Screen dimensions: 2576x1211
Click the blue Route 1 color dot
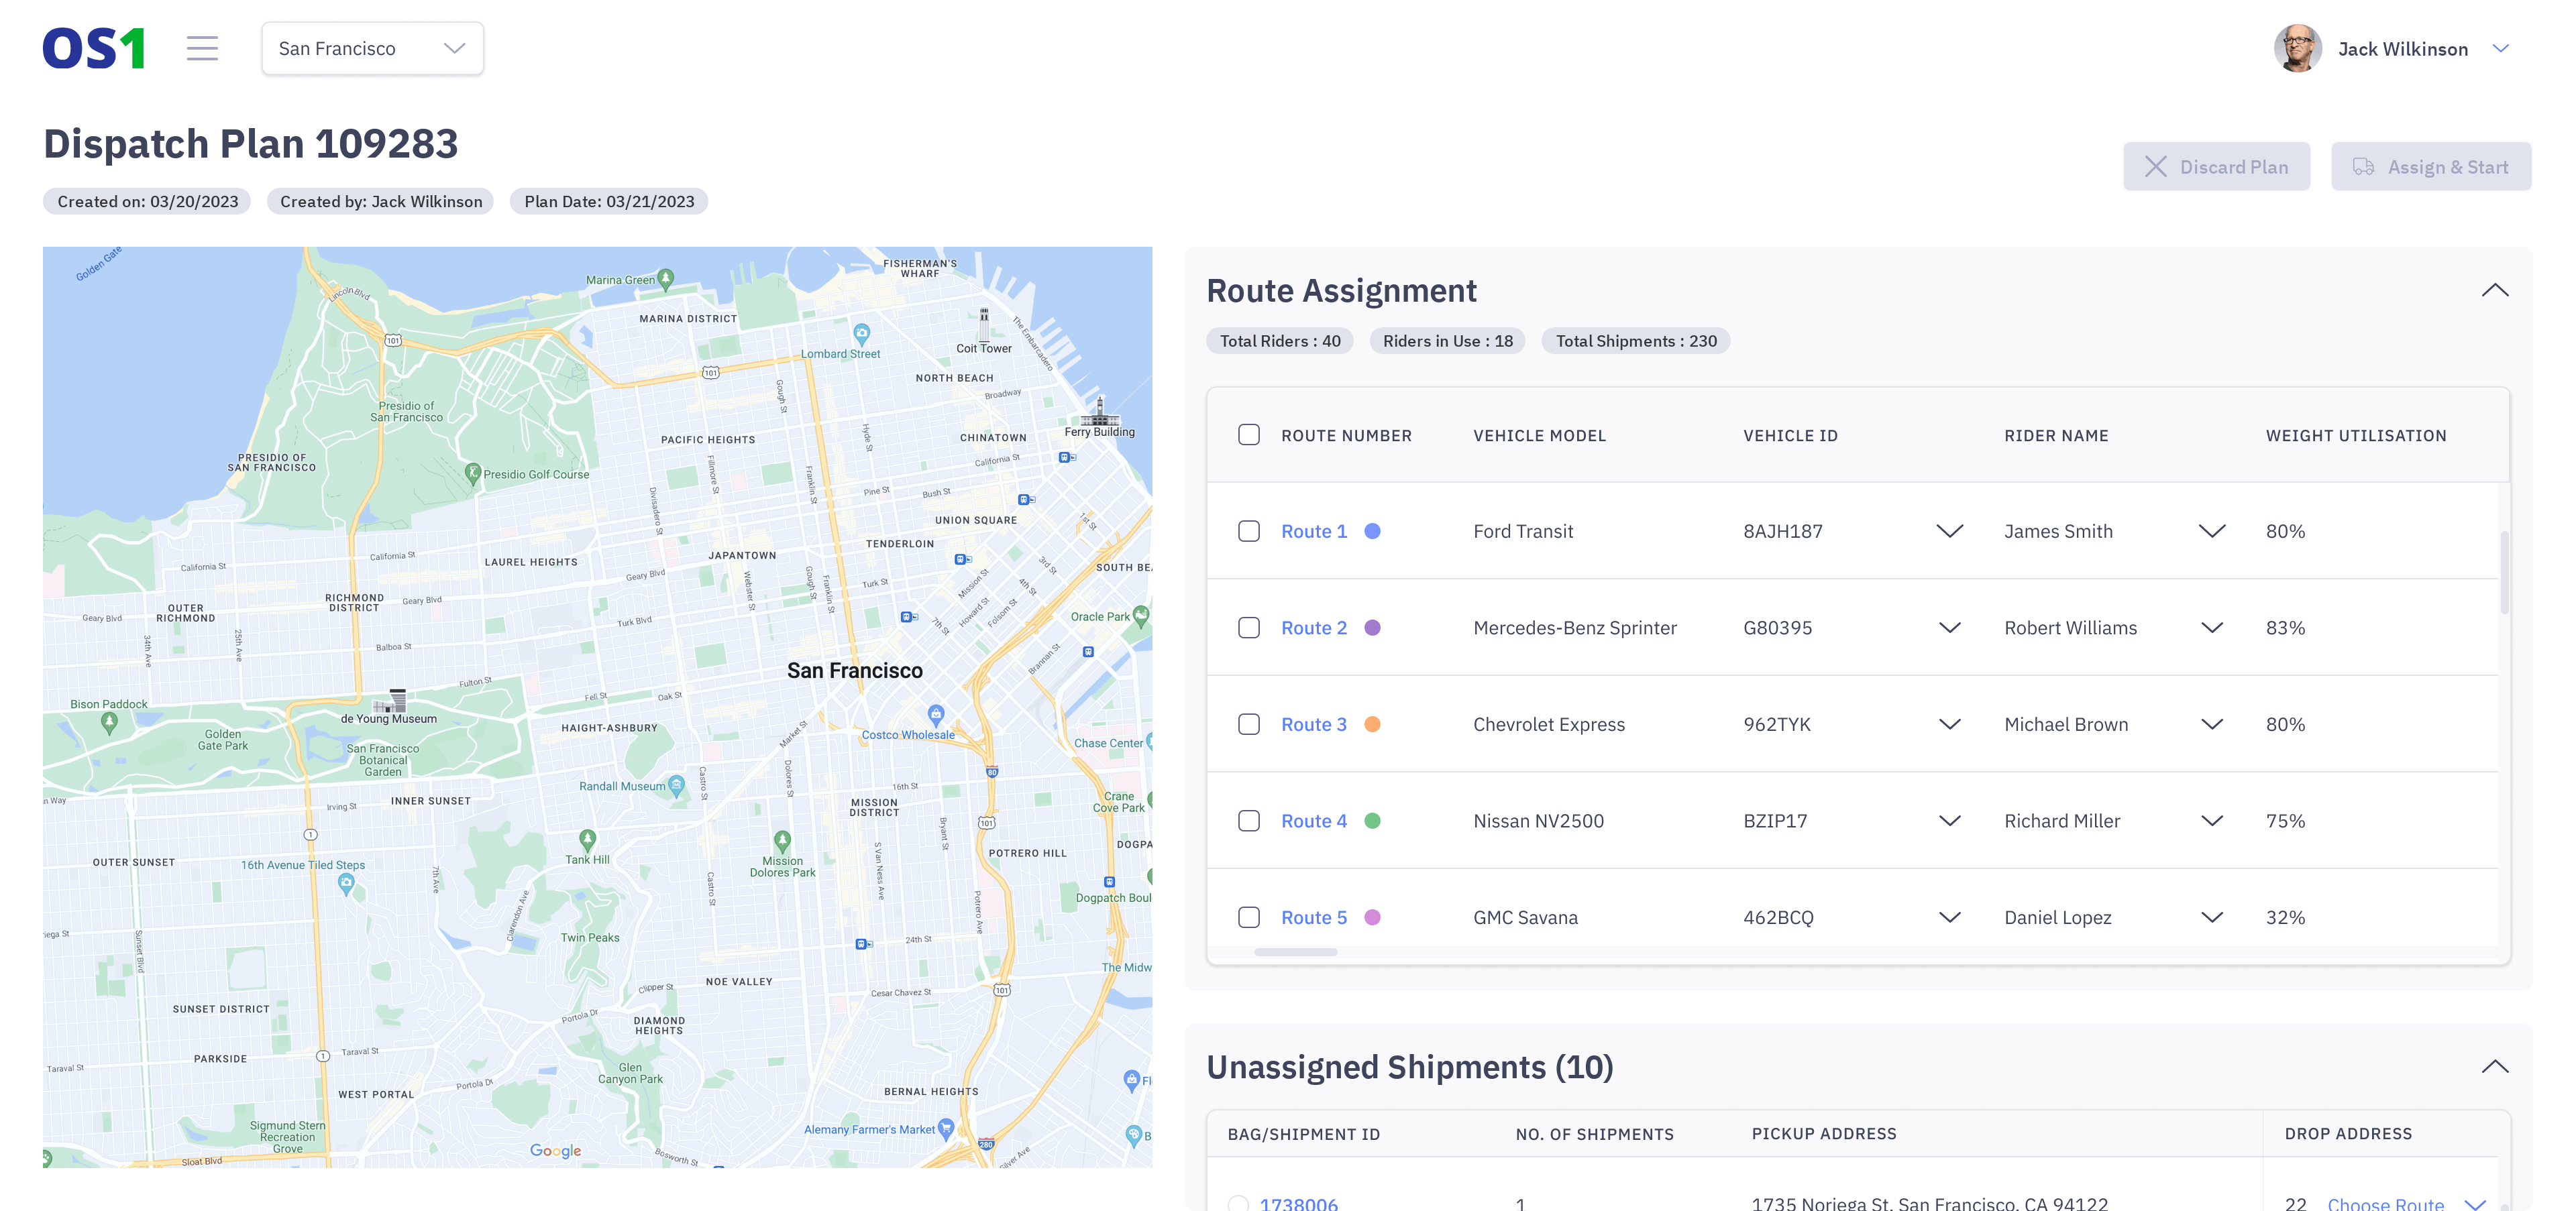coord(1372,532)
